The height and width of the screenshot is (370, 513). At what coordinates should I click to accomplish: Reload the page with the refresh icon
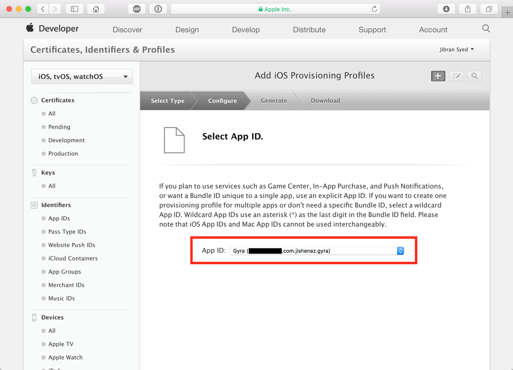tap(374, 9)
